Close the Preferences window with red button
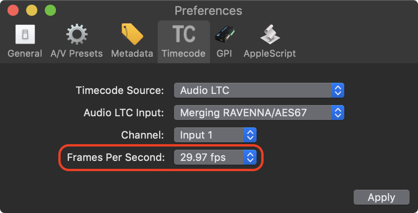 [x=13, y=11]
